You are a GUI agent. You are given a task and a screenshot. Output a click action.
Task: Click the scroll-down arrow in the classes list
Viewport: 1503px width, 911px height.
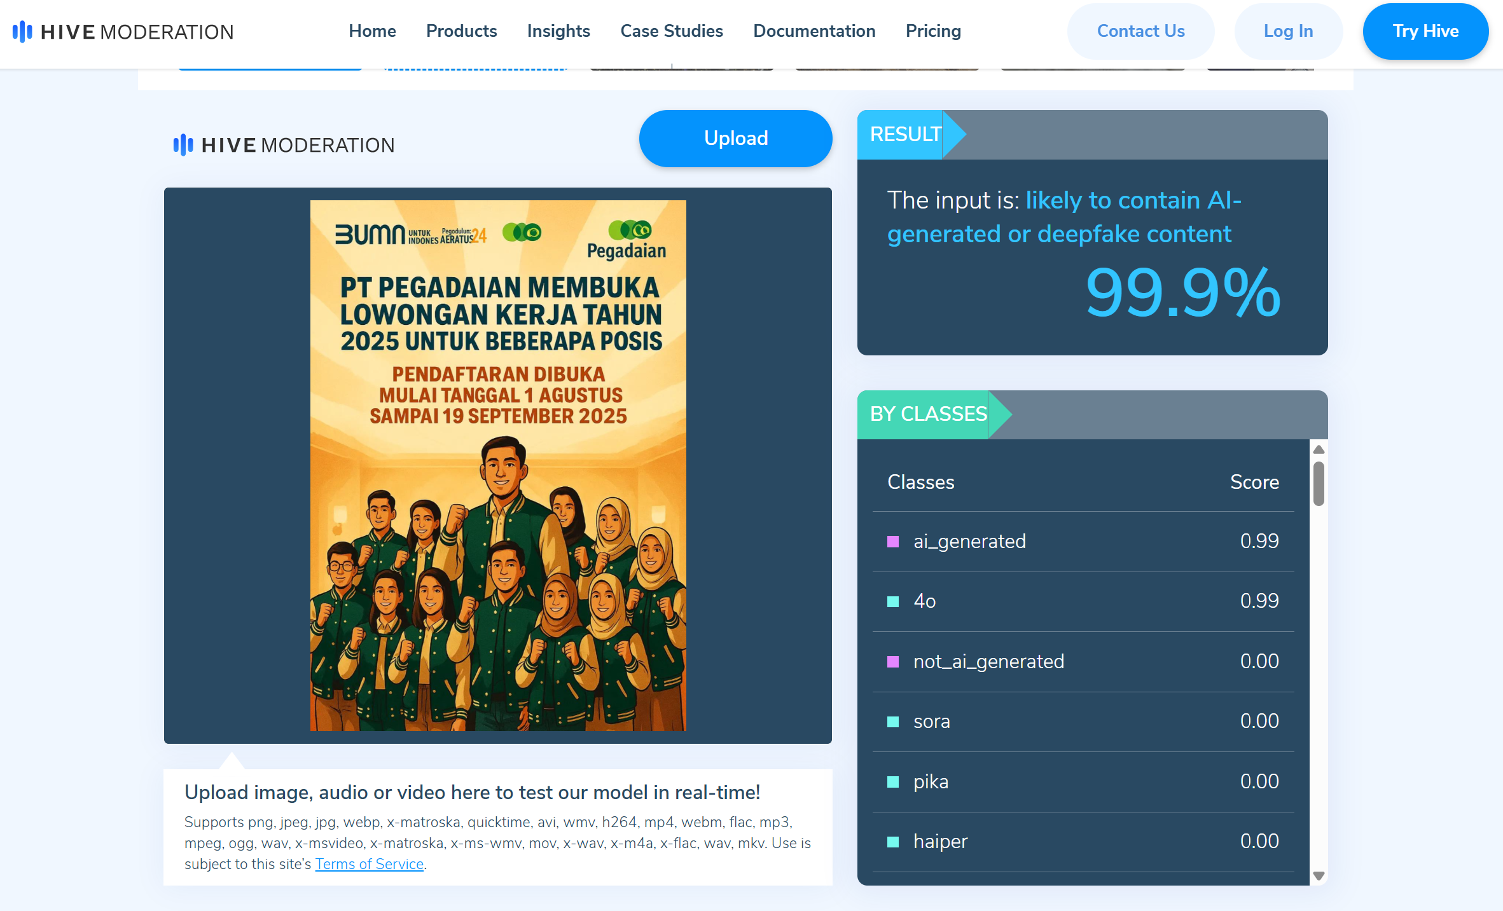[1319, 876]
